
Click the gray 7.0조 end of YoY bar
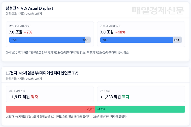click(x=87, y=40)
